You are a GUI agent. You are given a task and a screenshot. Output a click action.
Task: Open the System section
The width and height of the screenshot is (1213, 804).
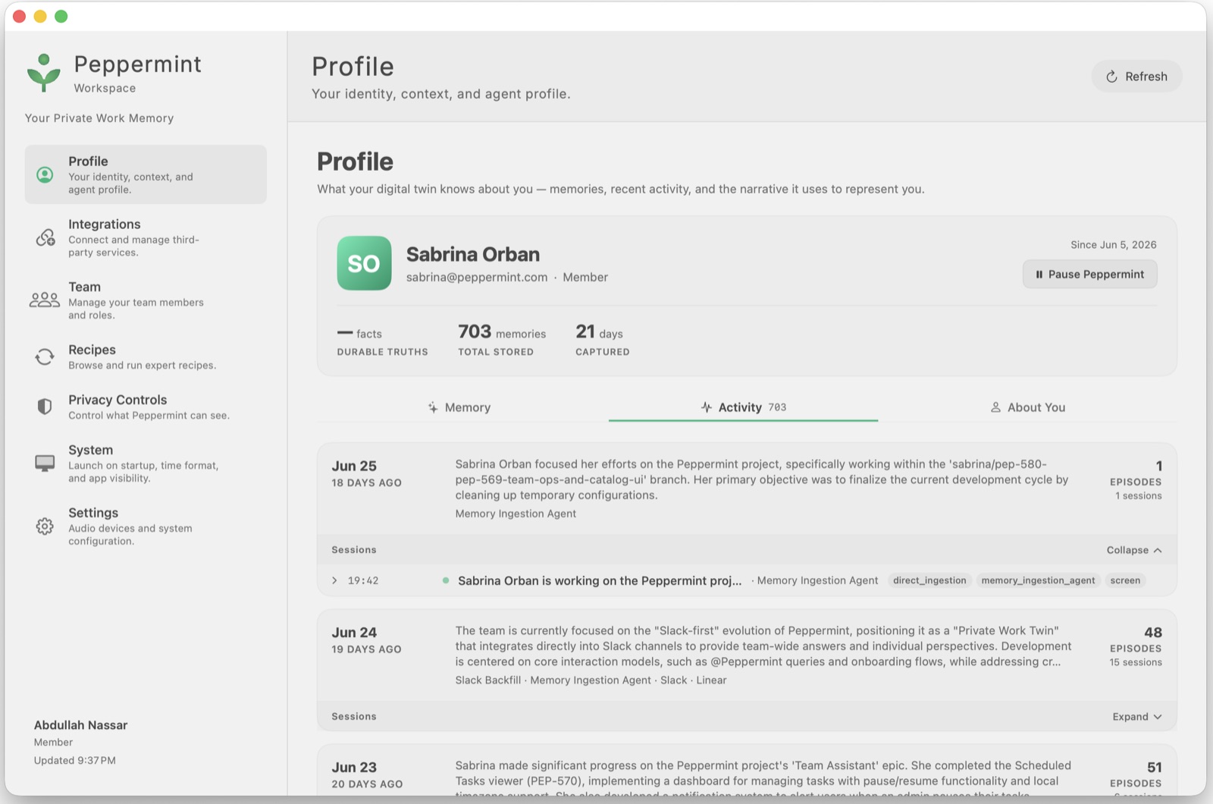(146, 463)
